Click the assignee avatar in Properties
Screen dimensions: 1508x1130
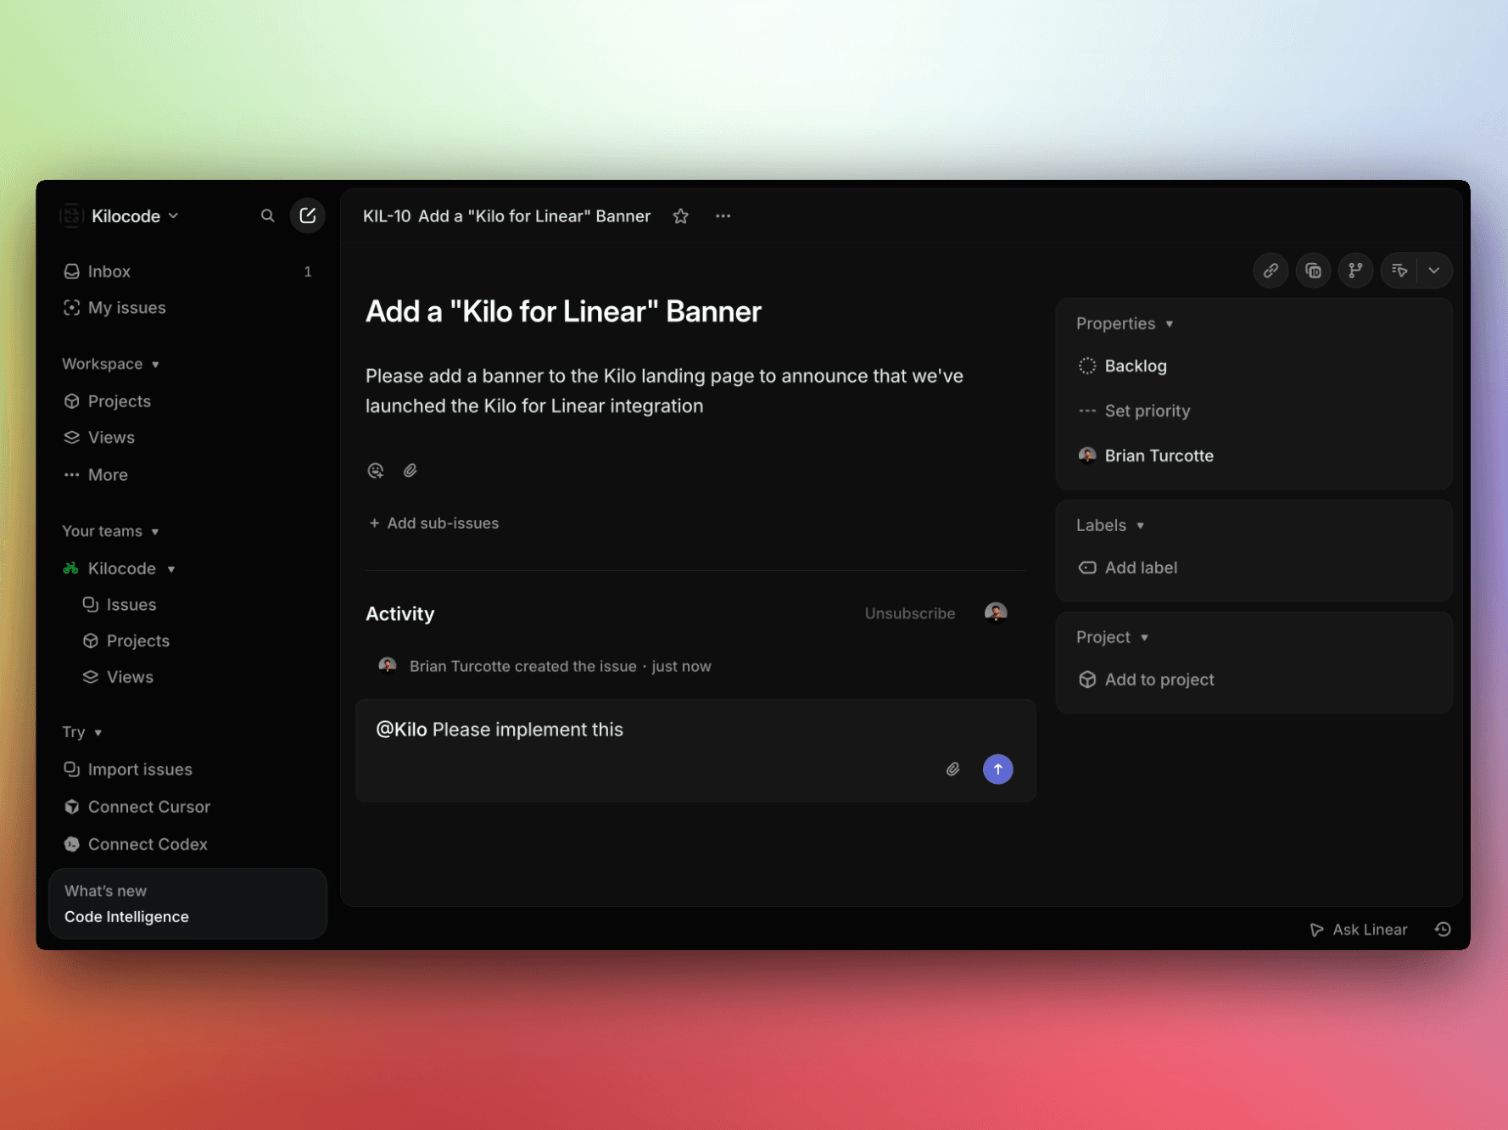1087,456
